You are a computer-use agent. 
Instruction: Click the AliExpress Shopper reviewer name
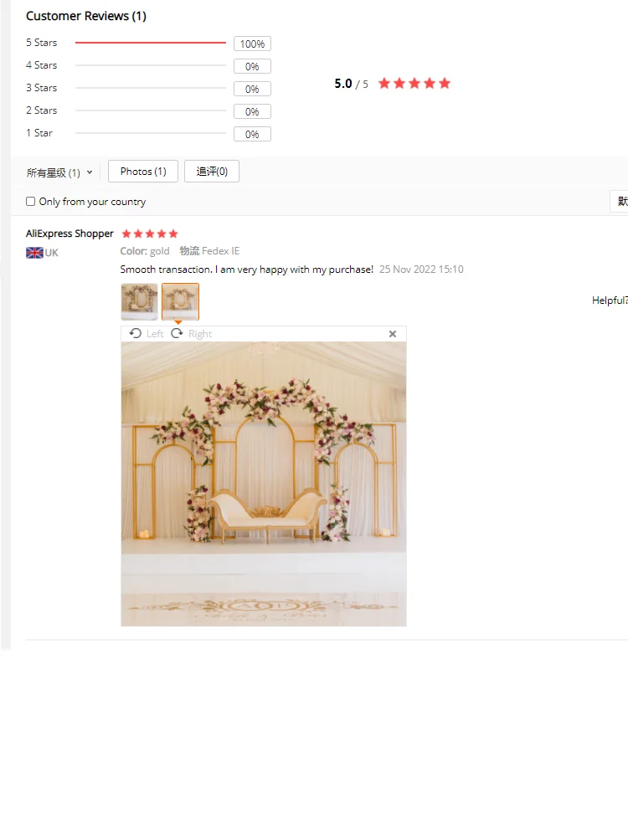(70, 234)
